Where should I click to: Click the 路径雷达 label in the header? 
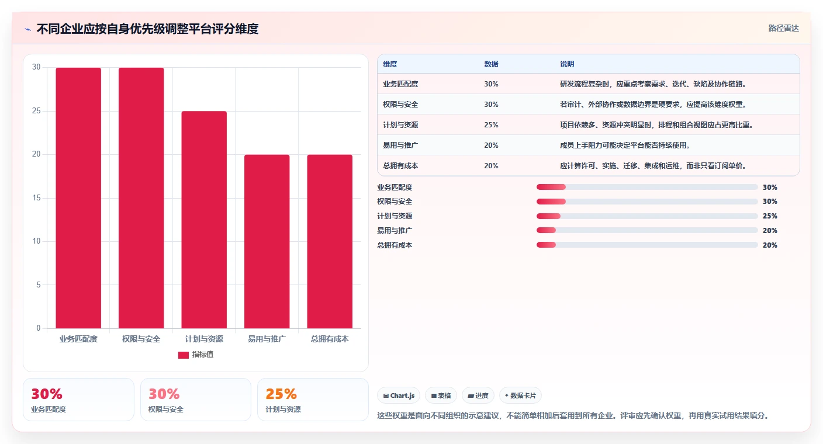(783, 28)
